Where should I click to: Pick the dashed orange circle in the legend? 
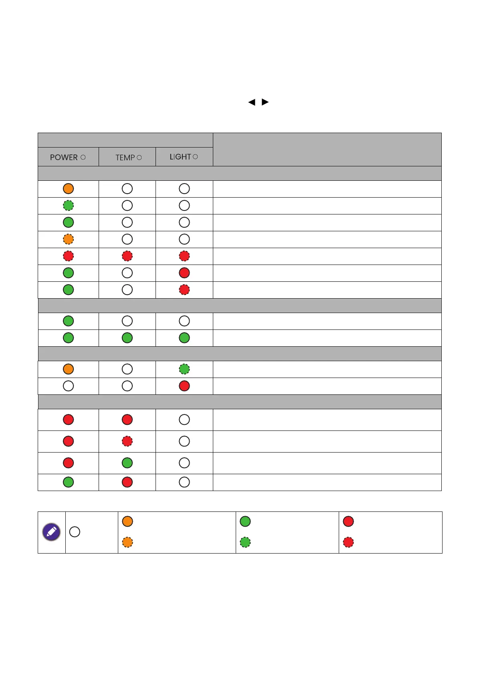[127, 542]
